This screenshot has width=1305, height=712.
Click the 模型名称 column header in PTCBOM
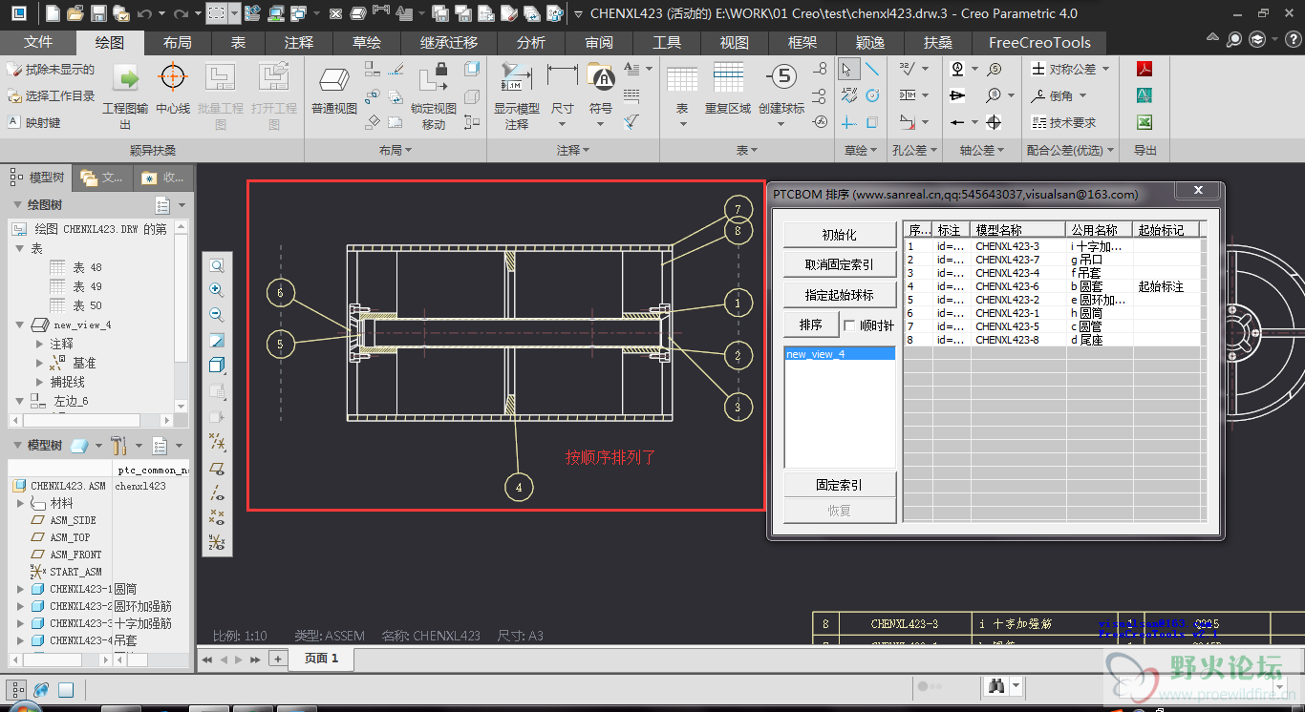coord(1018,230)
